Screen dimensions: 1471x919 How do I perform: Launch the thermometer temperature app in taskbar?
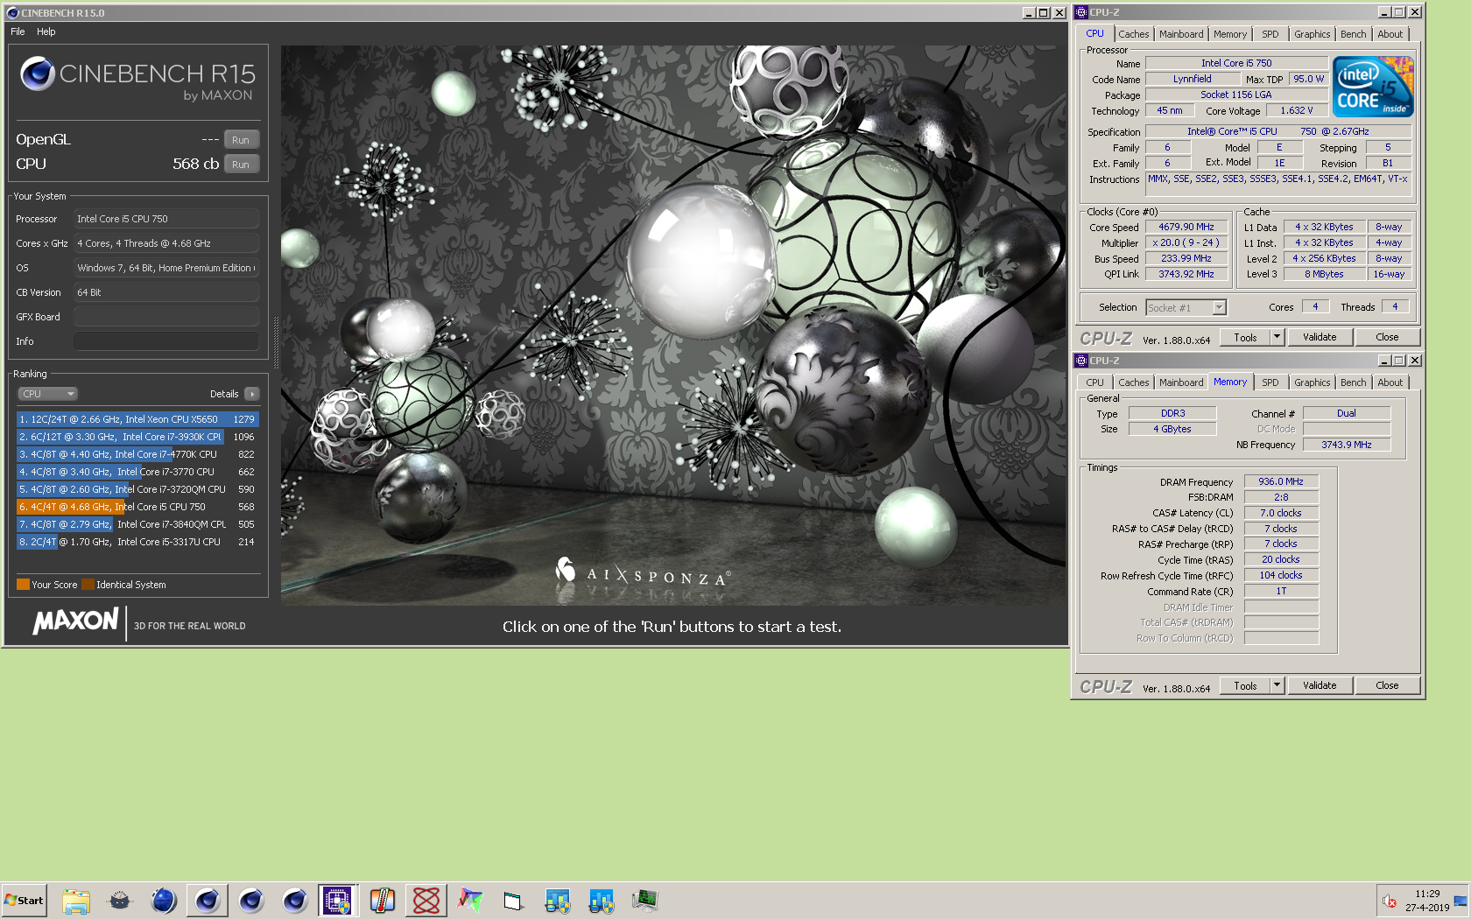pyautogui.click(x=383, y=900)
